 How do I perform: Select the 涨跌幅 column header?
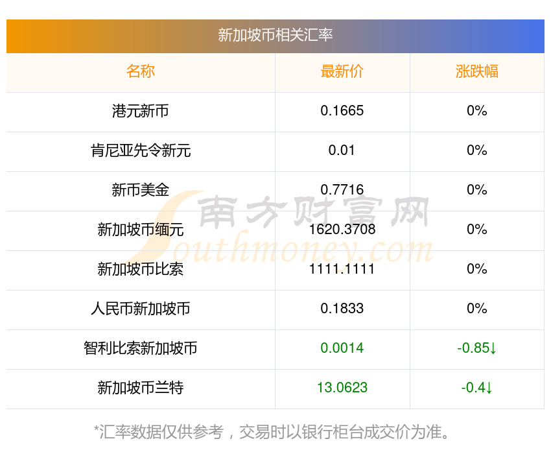tap(477, 71)
